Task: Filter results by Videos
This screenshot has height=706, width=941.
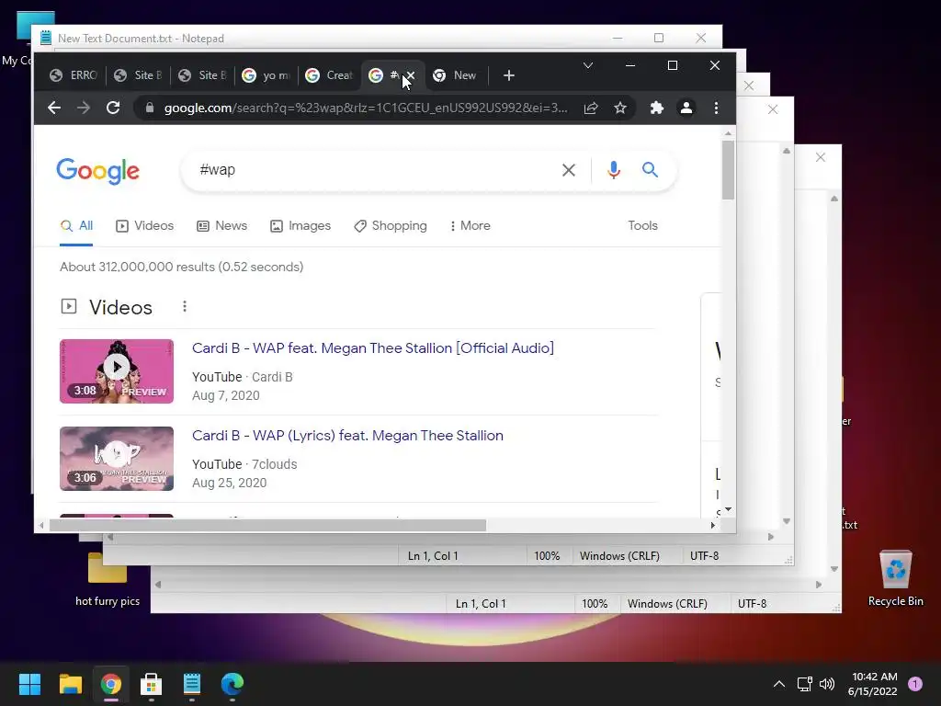Action: [144, 226]
